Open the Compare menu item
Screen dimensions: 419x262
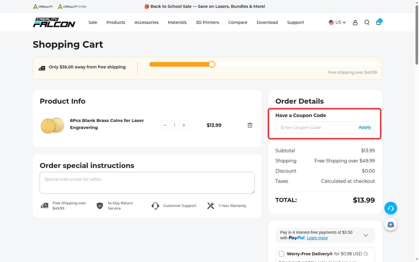(238, 22)
